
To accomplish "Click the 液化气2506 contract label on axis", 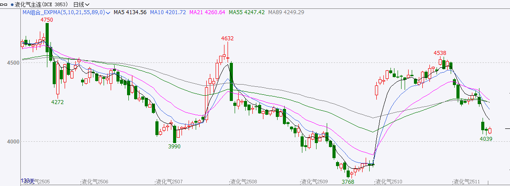I will pyautogui.click(x=95, y=182).
